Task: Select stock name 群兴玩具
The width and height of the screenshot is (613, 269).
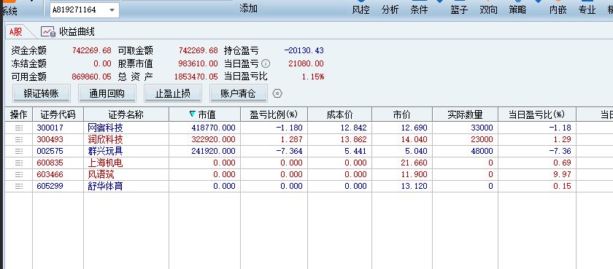Action: [x=105, y=151]
